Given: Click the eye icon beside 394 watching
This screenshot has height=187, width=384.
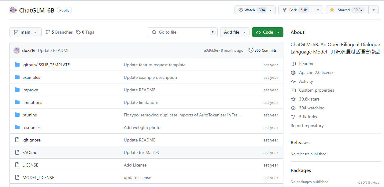Looking at the screenshot, I should [x=293, y=108].
